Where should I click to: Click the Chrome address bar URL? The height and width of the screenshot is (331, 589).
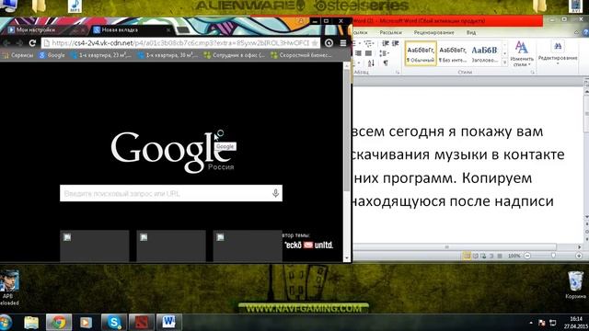coord(180,43)
